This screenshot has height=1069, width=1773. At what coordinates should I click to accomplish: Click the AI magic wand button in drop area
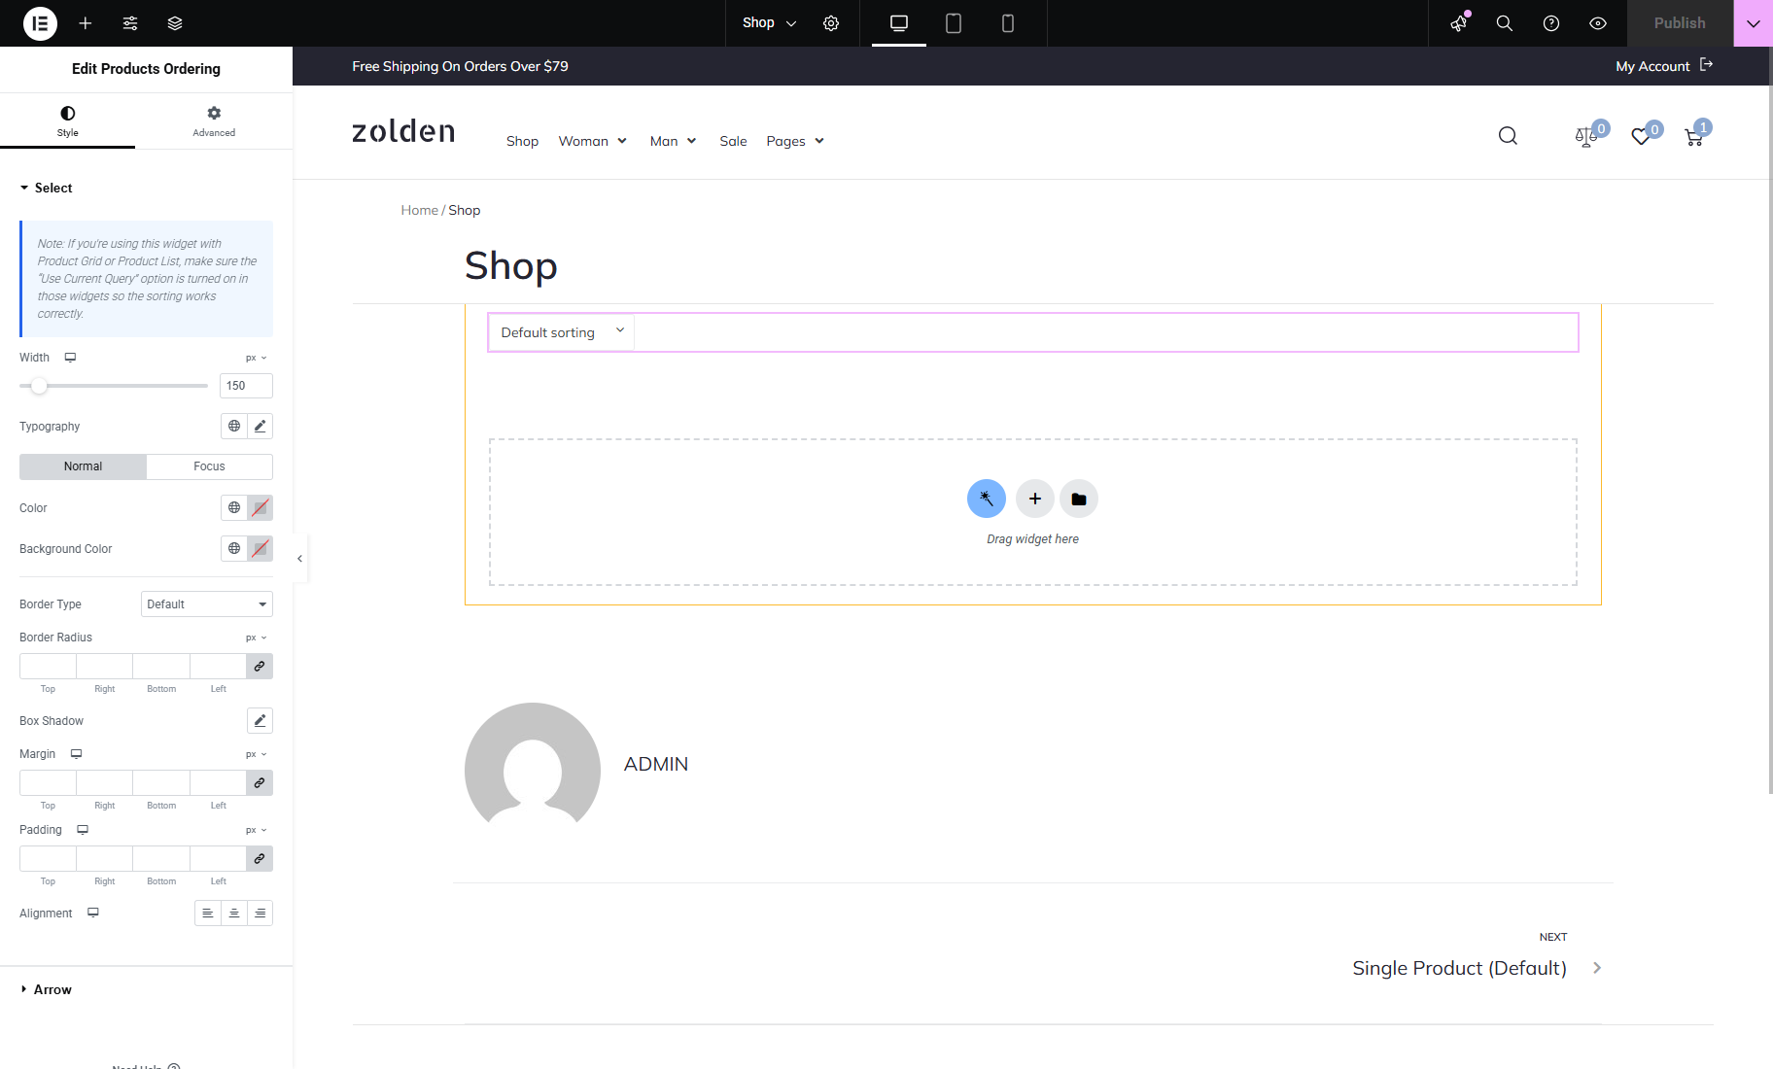[x=987, y=499]
